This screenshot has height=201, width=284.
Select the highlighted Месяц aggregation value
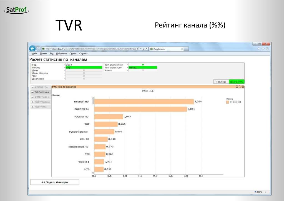143,68
